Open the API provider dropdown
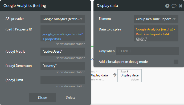This screenshot has height=105, width=184. tap(63, 19)
